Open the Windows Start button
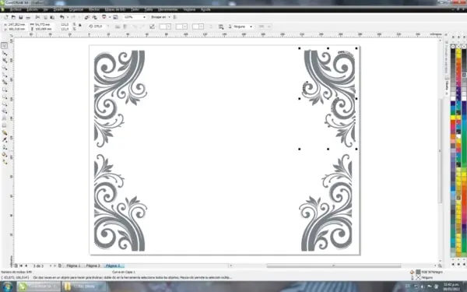Screen dimensions: 467x292 point(7,287)
